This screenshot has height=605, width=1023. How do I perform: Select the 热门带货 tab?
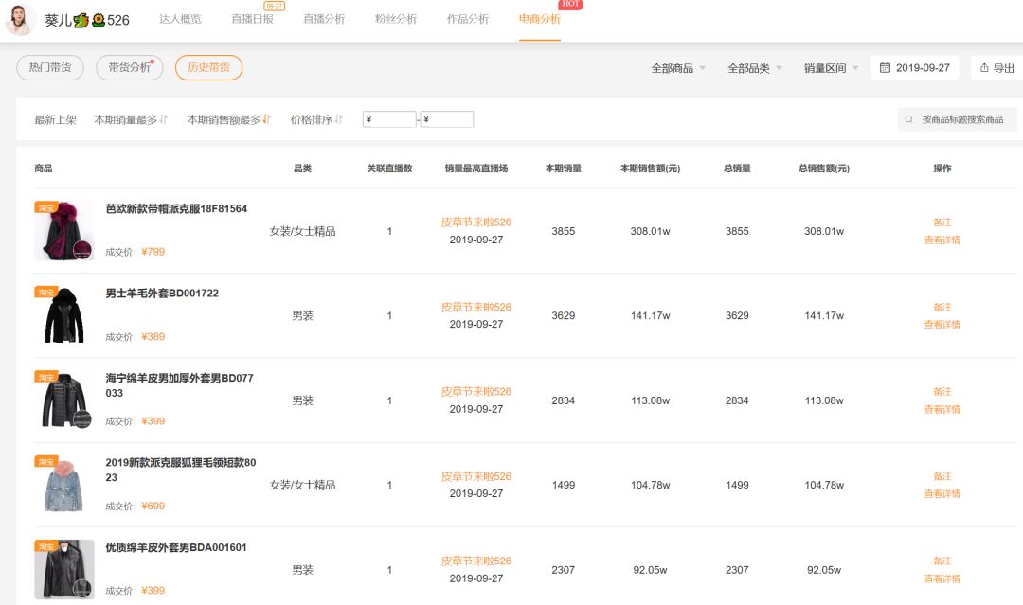(x=51, y=67)
